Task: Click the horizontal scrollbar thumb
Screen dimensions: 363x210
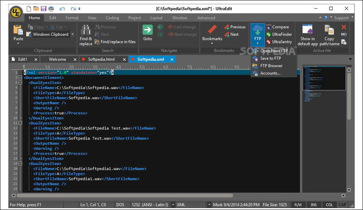Action: click(x=125, y=195)
